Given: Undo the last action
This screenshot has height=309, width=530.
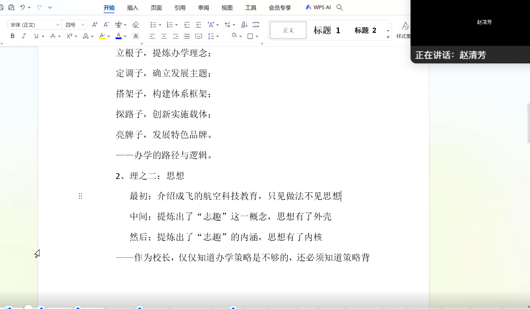Looking at the screenshot, I should pos(22,7).
